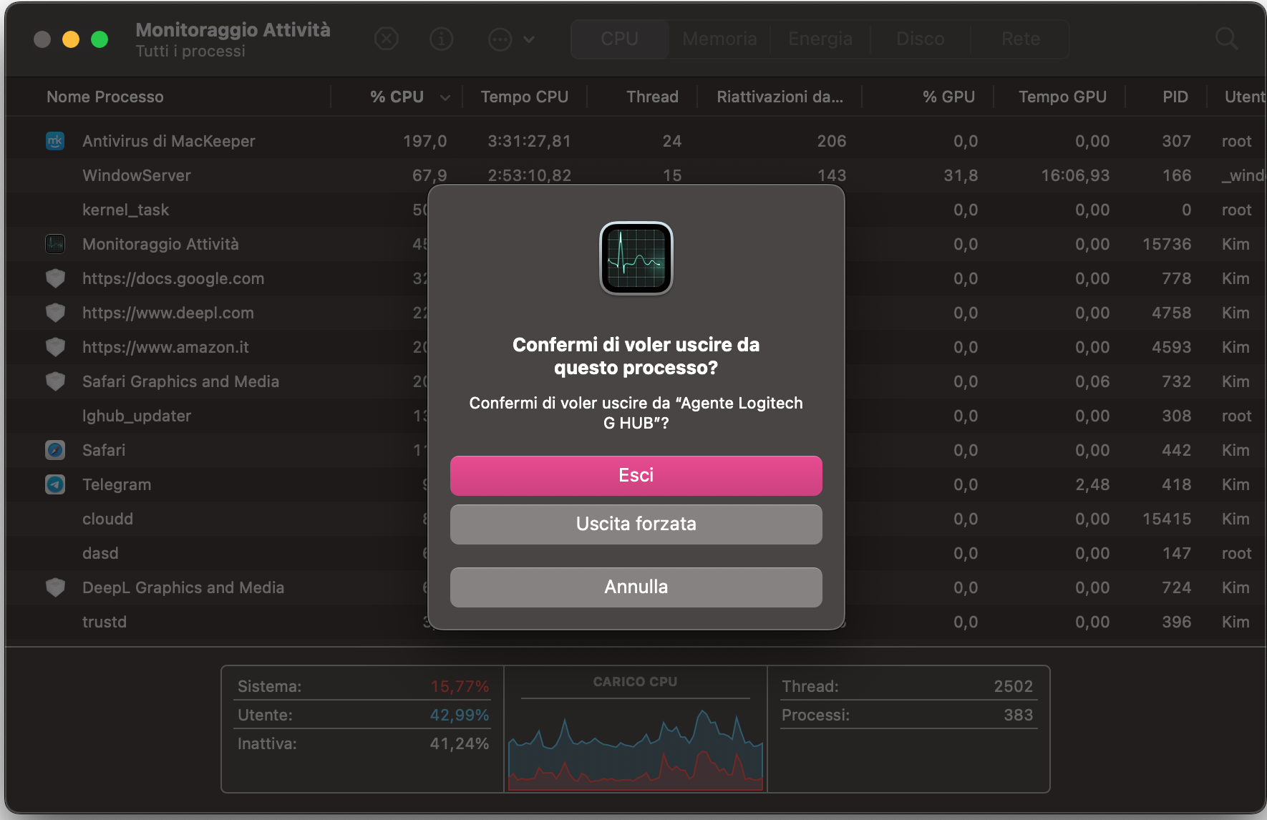1267x820 pixels.
Task: Click the stop process toolbar icon
Action: pos(387,39)
